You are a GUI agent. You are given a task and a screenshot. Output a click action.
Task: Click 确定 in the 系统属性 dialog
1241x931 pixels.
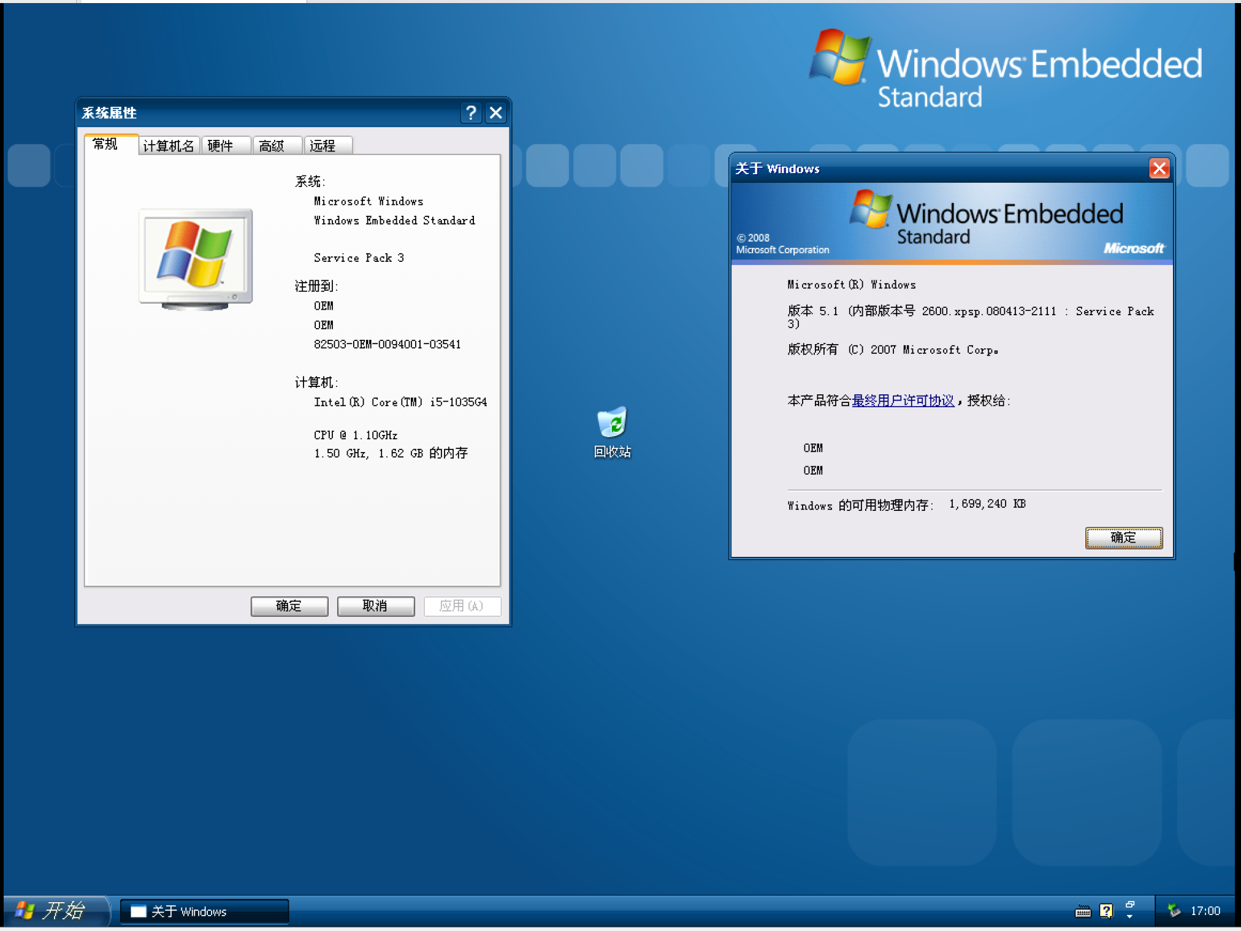[x=289, y=606]
